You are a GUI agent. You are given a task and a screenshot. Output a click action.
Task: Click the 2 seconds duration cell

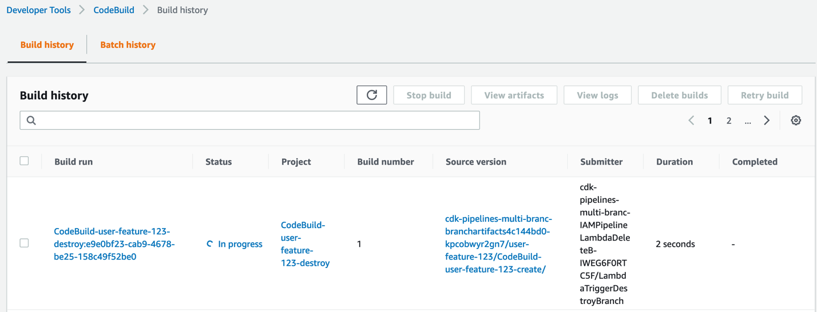[675, 244]
